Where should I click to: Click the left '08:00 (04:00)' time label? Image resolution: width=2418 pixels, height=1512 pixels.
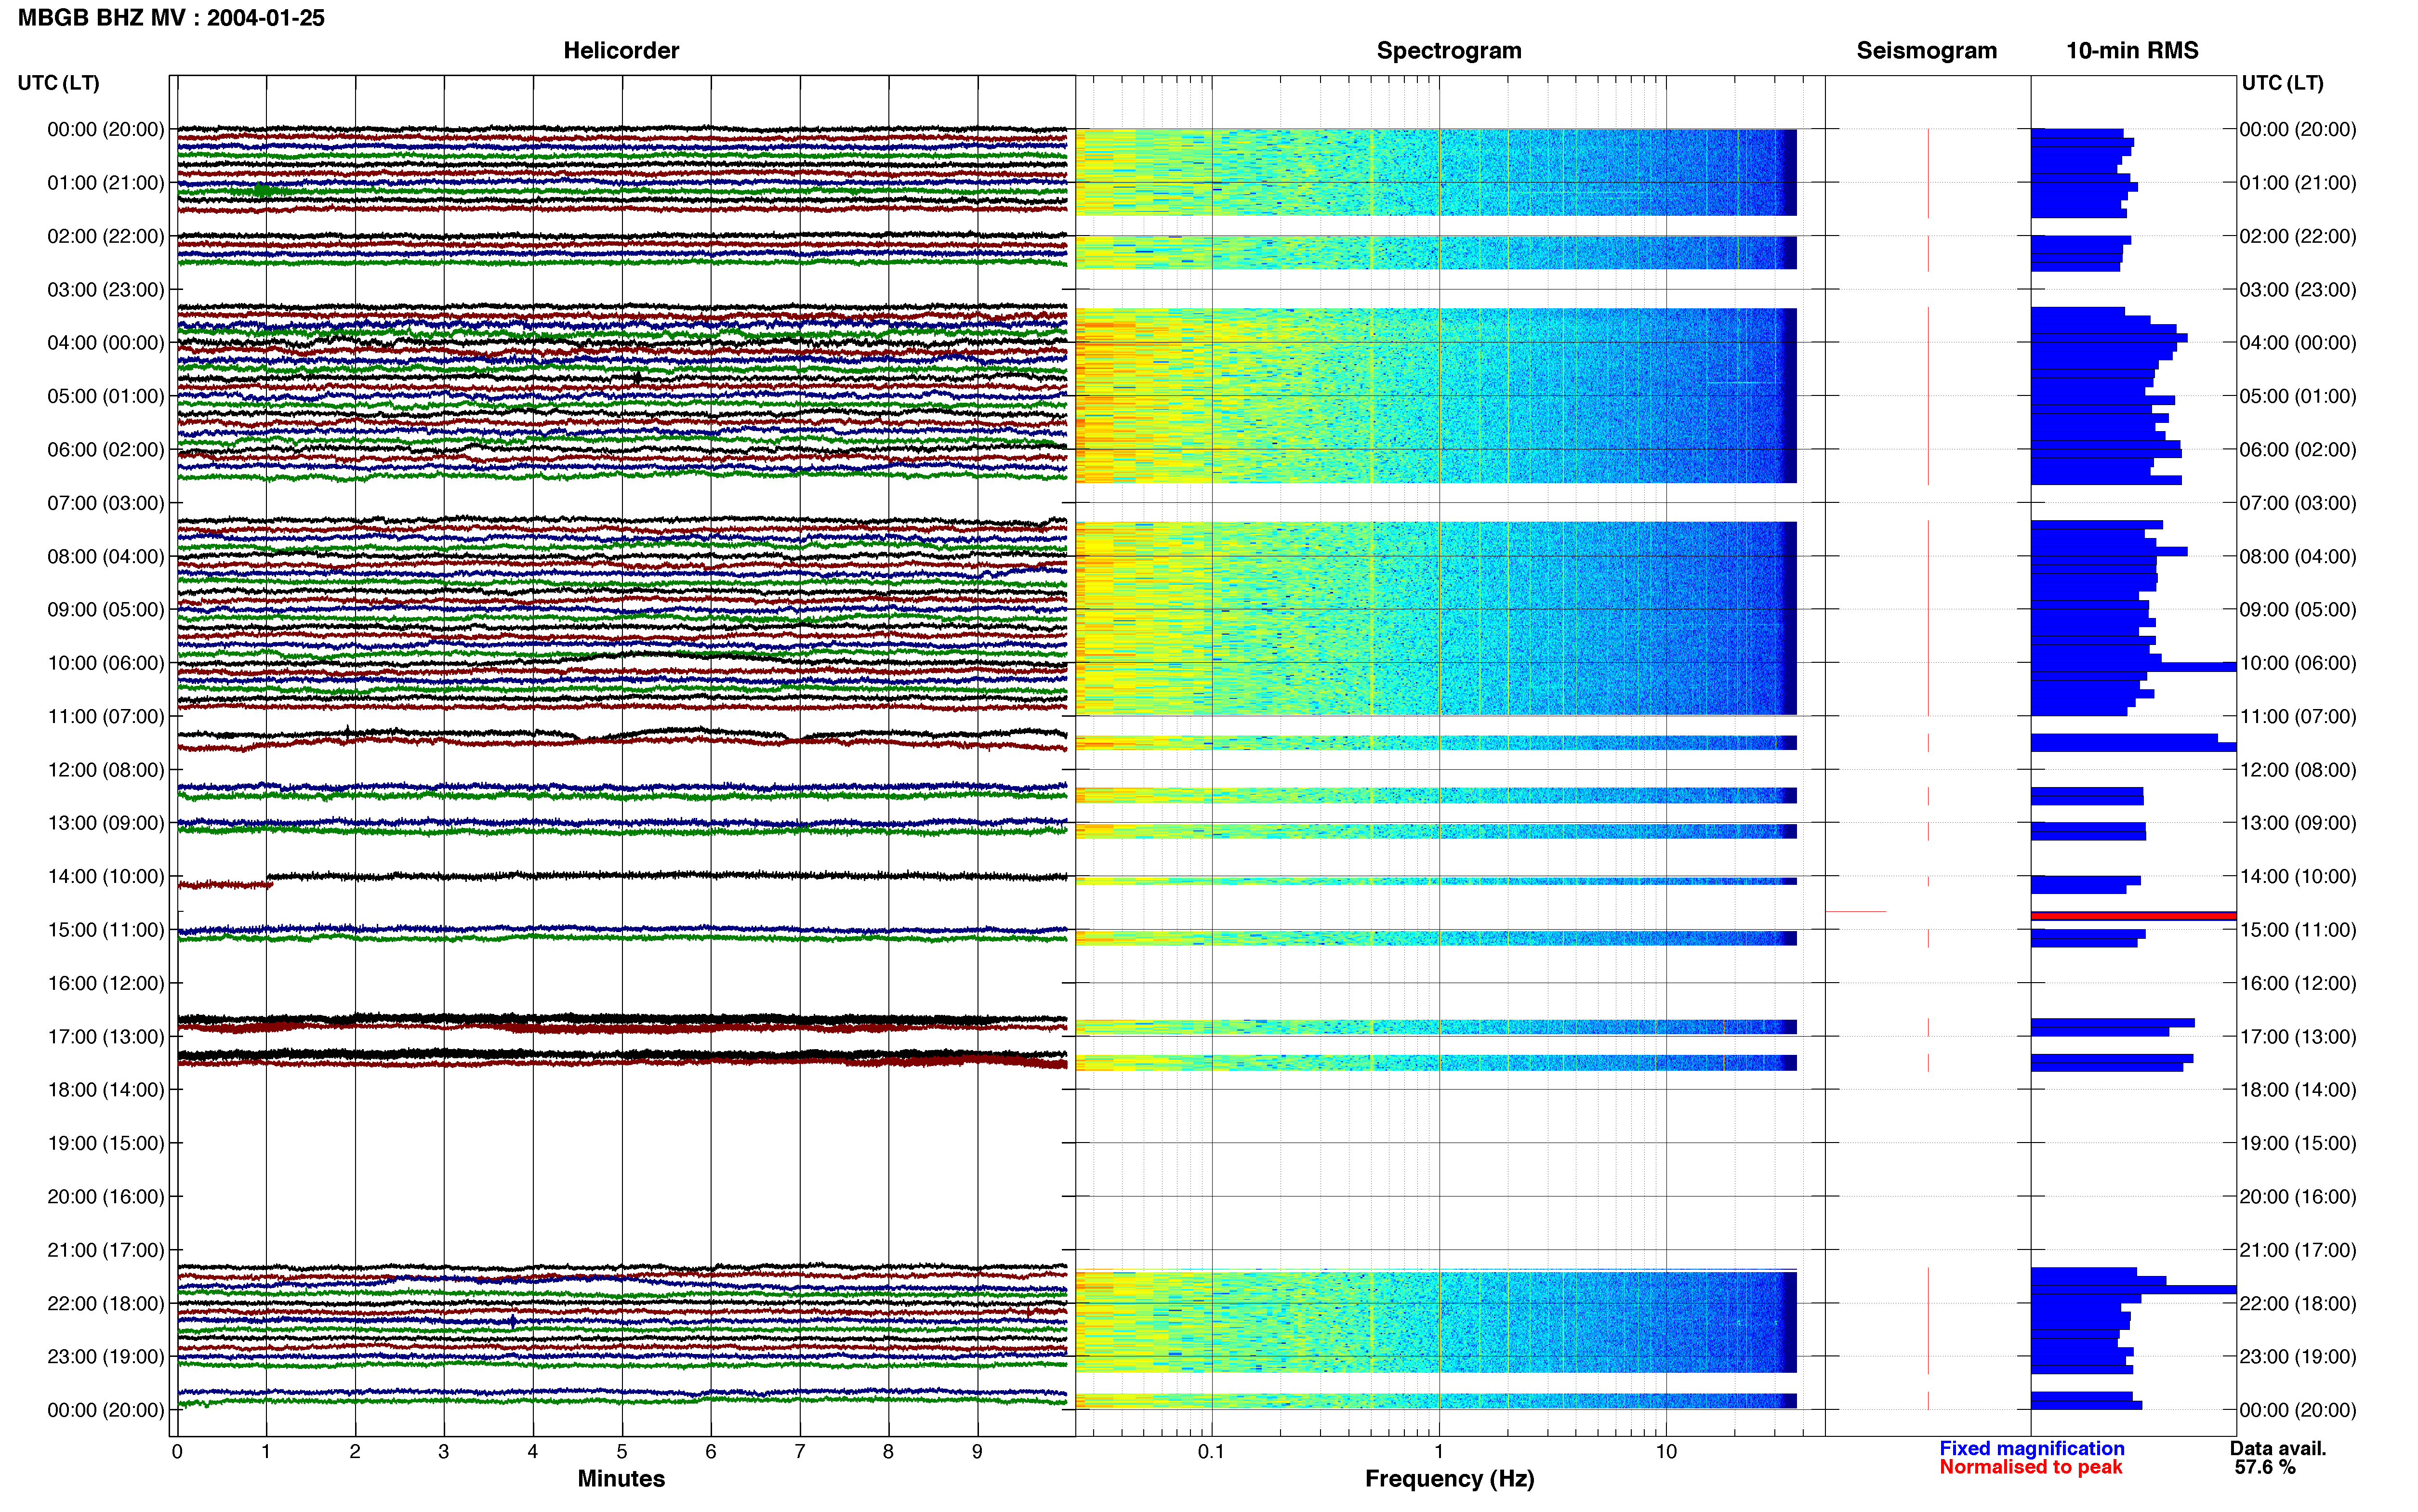click(x=105, y=556)
